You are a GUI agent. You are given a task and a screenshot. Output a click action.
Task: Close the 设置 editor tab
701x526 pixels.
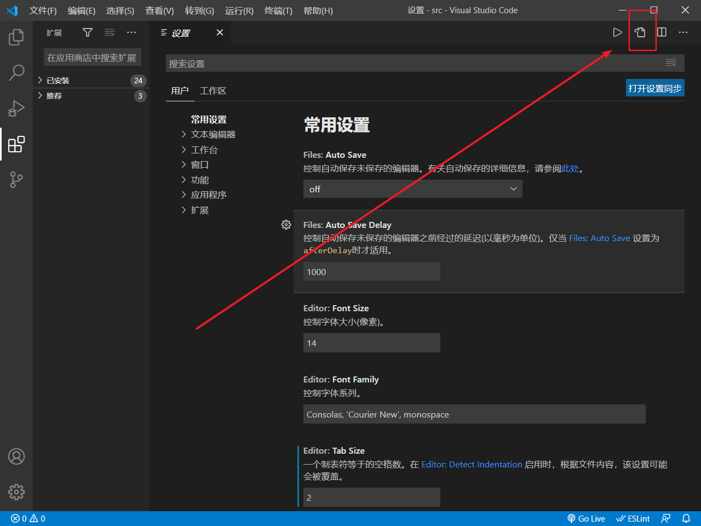point(220,32)
